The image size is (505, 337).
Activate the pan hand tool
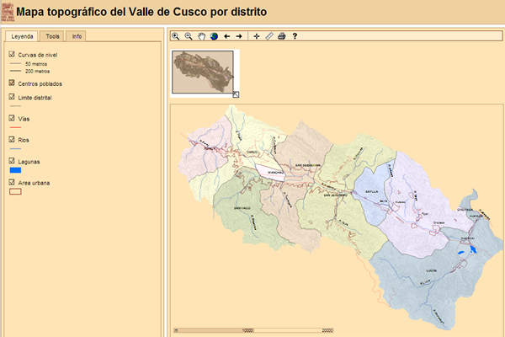click(x=201, y=36)
